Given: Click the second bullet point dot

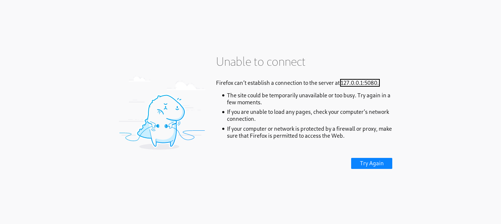Looking at the screenshot, I should [x=223, y=112].
